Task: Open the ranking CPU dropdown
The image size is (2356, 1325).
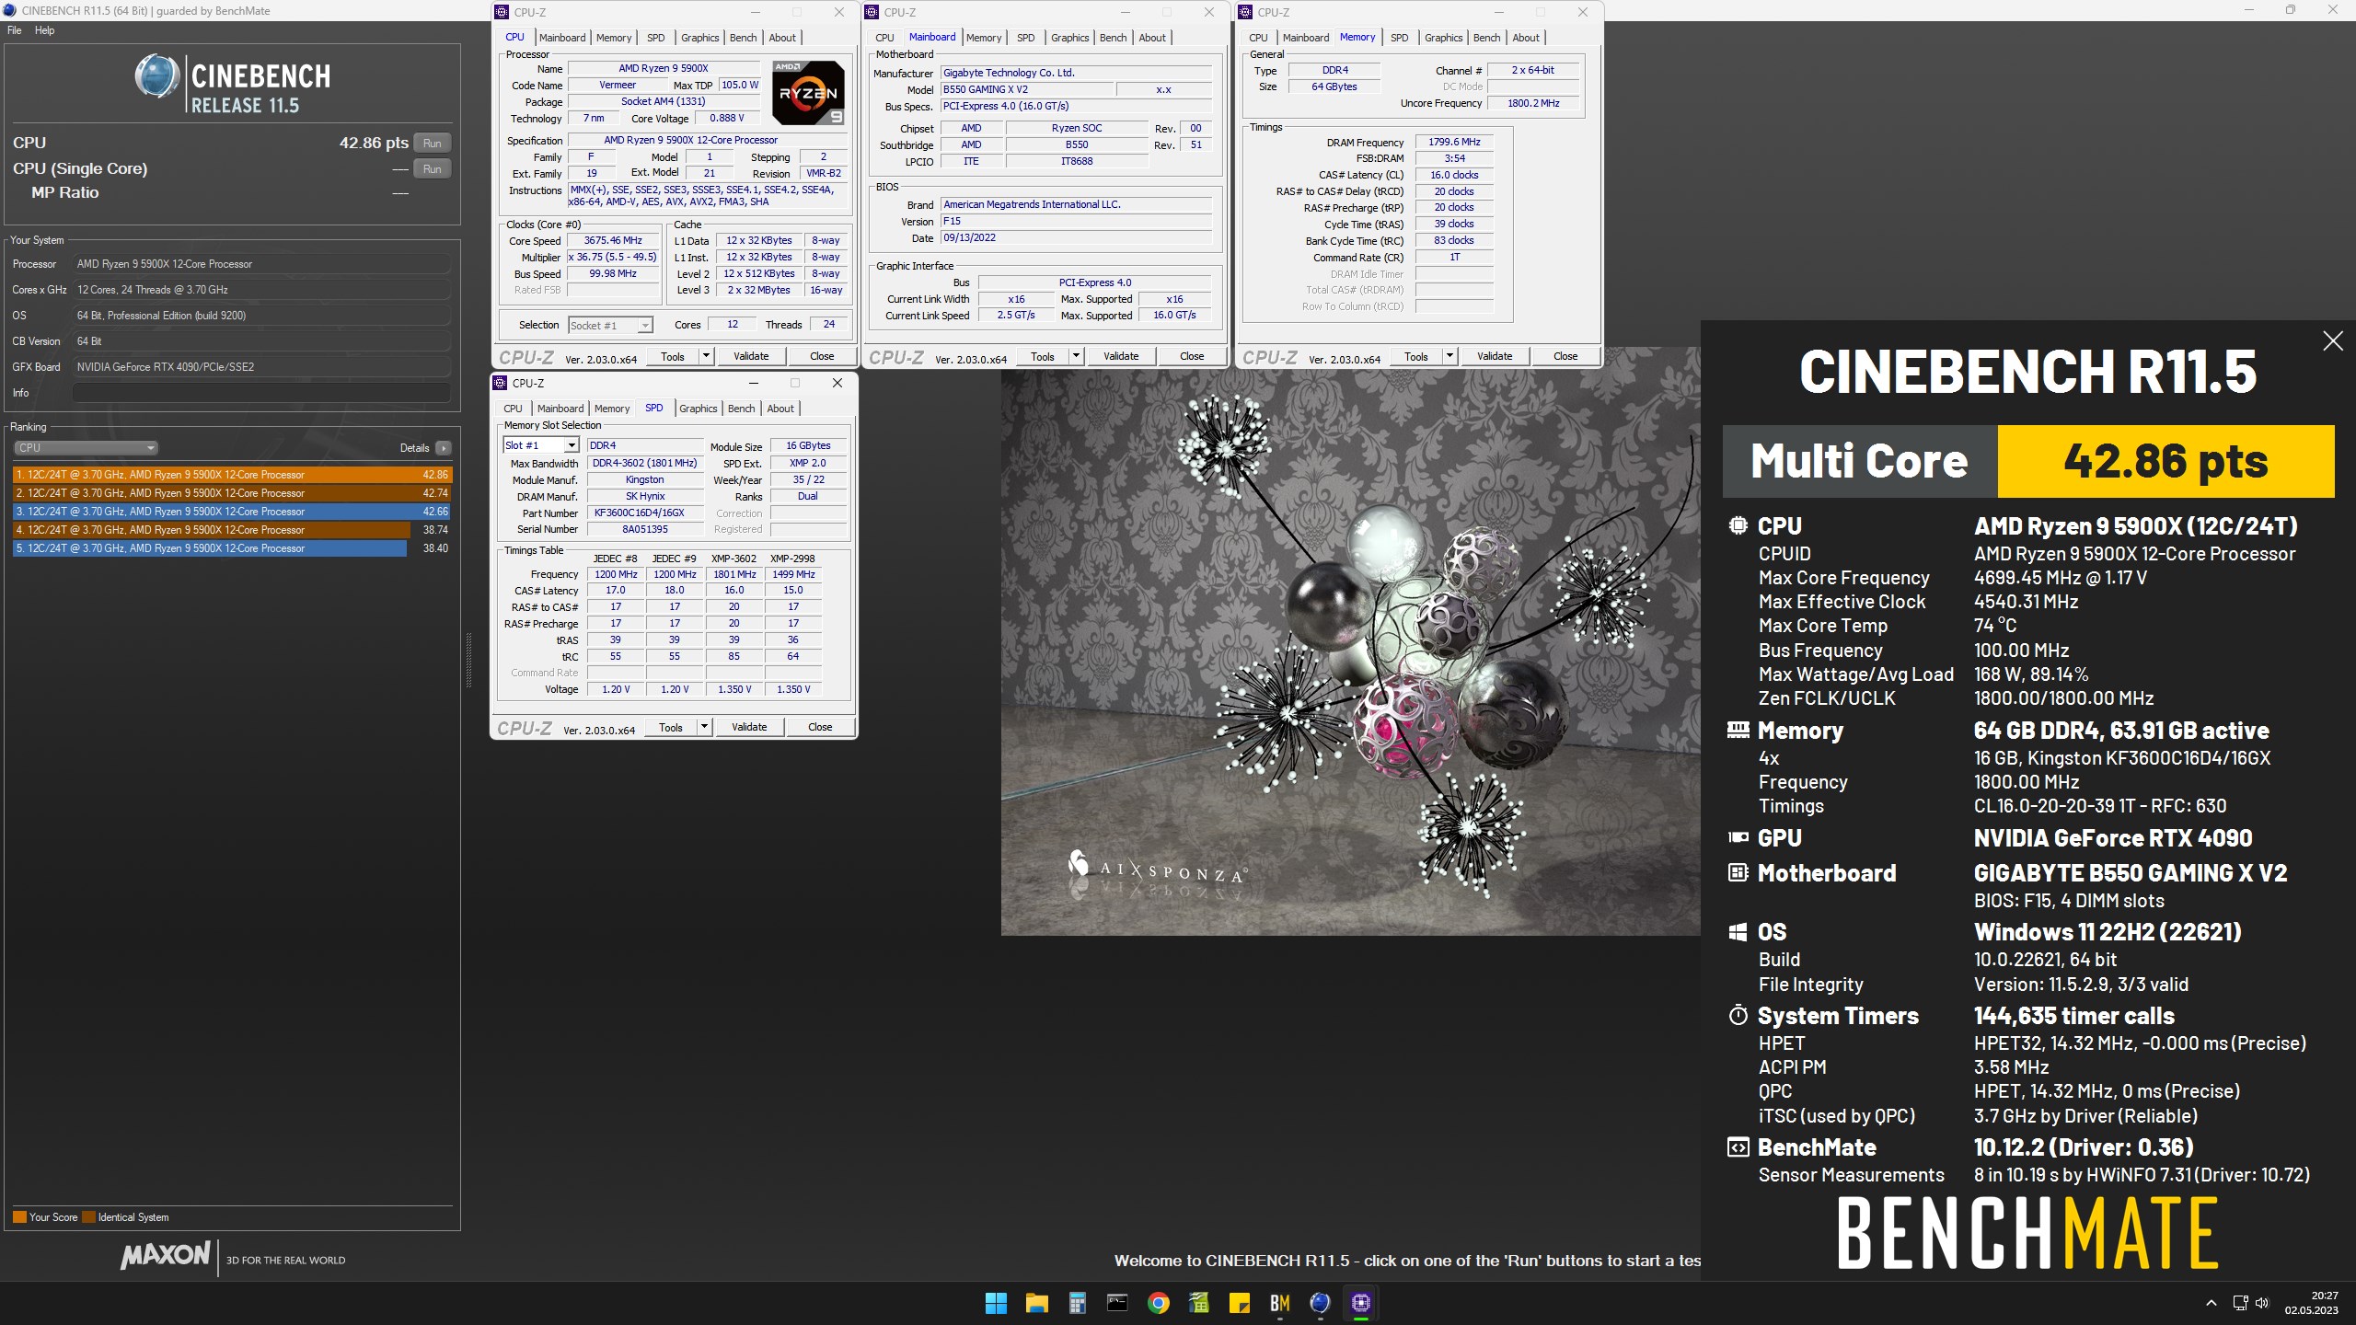Action: (x=86, y=448)
